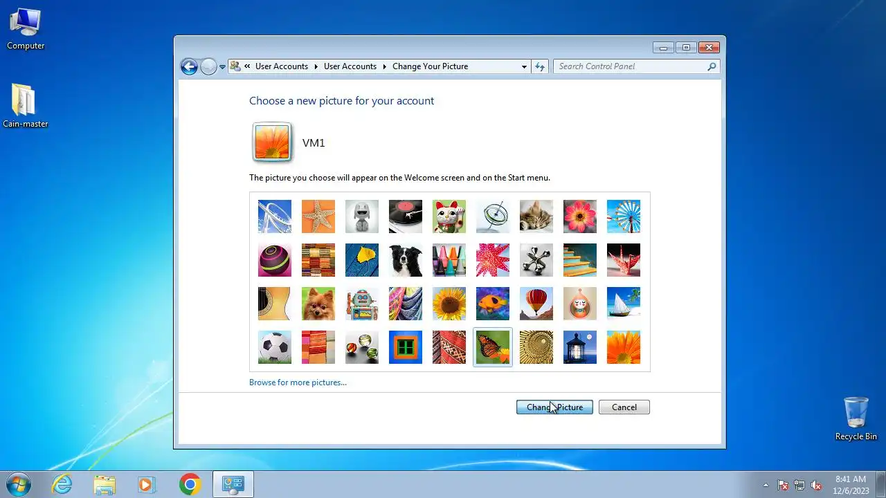Choose the red origami crane picture
This screenshot has height=498, width=886.
pyautogui.click(x=624, y=260)
